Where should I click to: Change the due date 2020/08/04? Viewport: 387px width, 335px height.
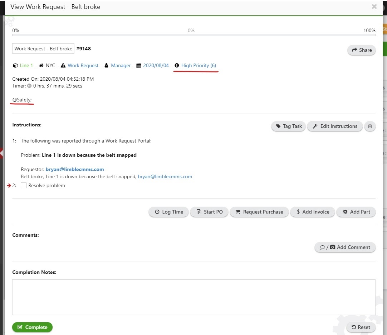click(156, 66)
